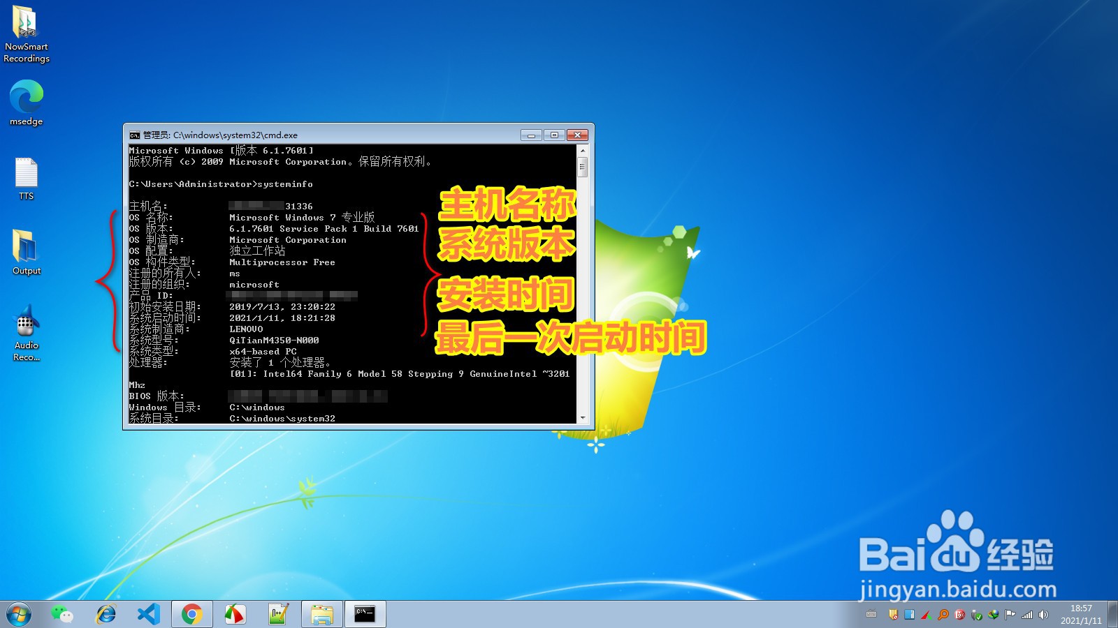Click the 'LENOVO' manufacturer value
This screenshot has width=1118, height=628.
pos(246,329)
